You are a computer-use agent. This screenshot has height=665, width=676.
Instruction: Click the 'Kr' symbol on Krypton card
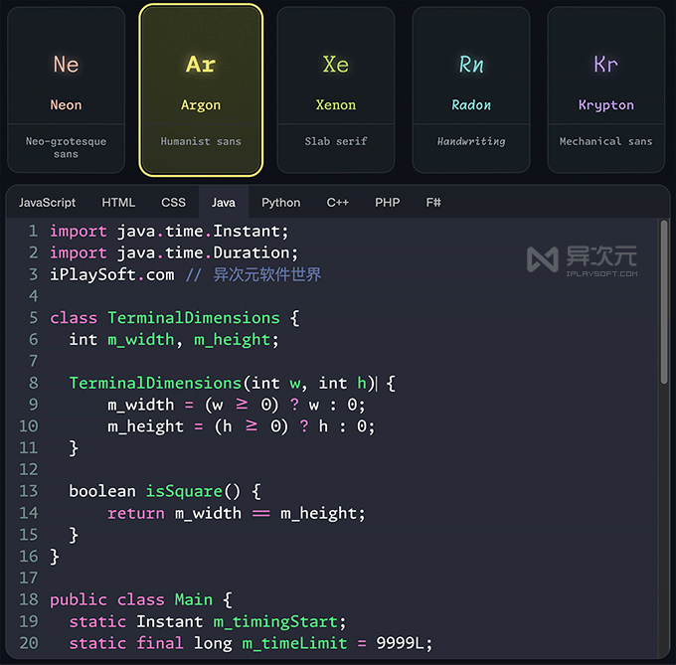click(x=605, y=65)
